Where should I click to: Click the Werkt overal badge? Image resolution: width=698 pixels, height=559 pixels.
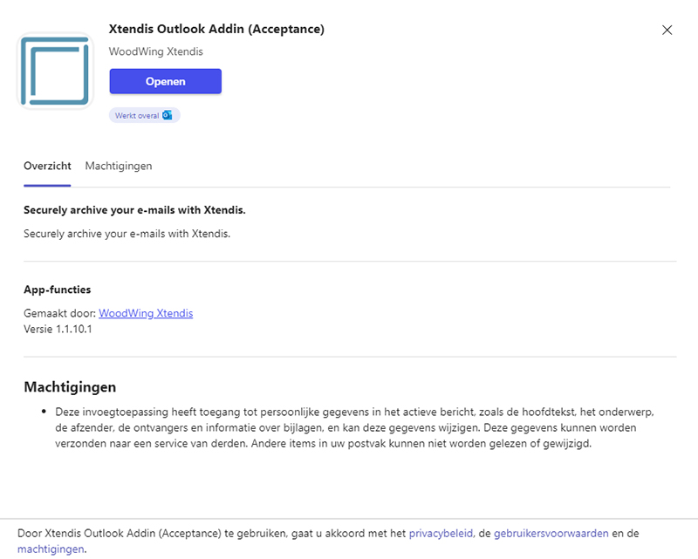pyautogui.click(x=144, y=114)
